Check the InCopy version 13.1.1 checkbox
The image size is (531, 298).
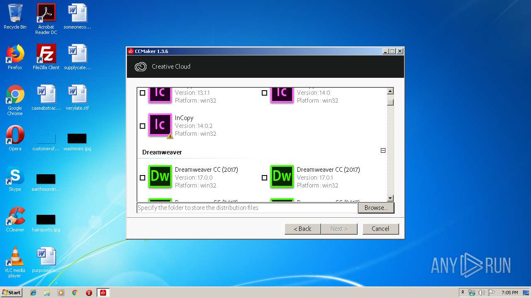coord(142,93)
